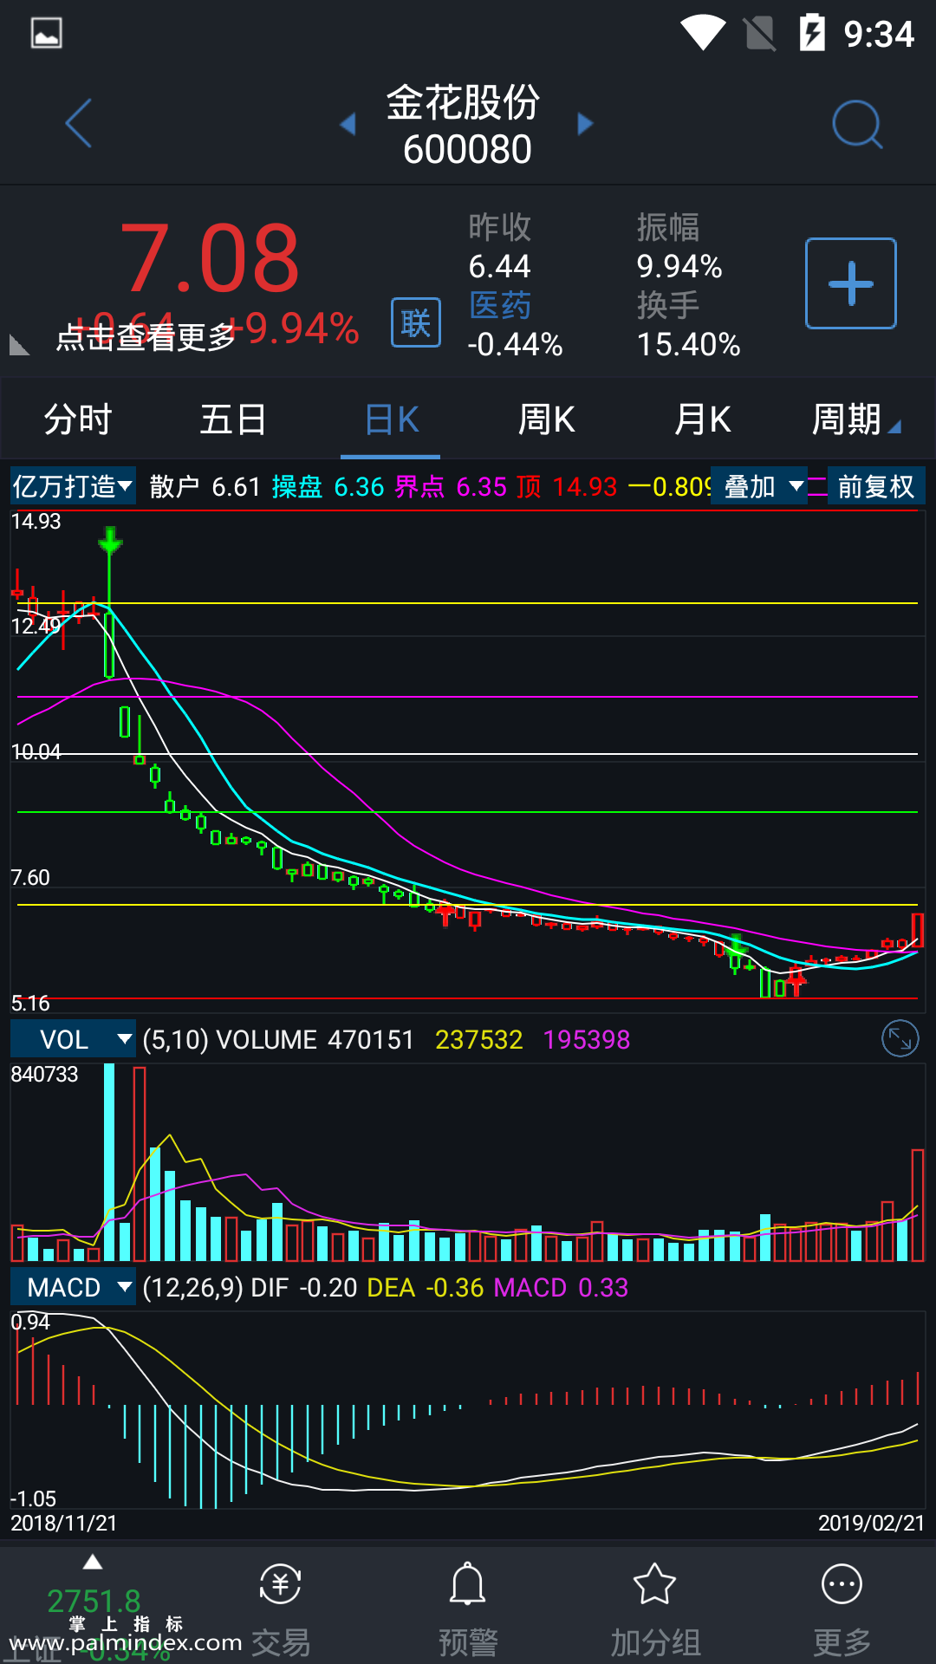
Task: Open the 亿万打造 indicator dropdown
Action: coord(73,486)
